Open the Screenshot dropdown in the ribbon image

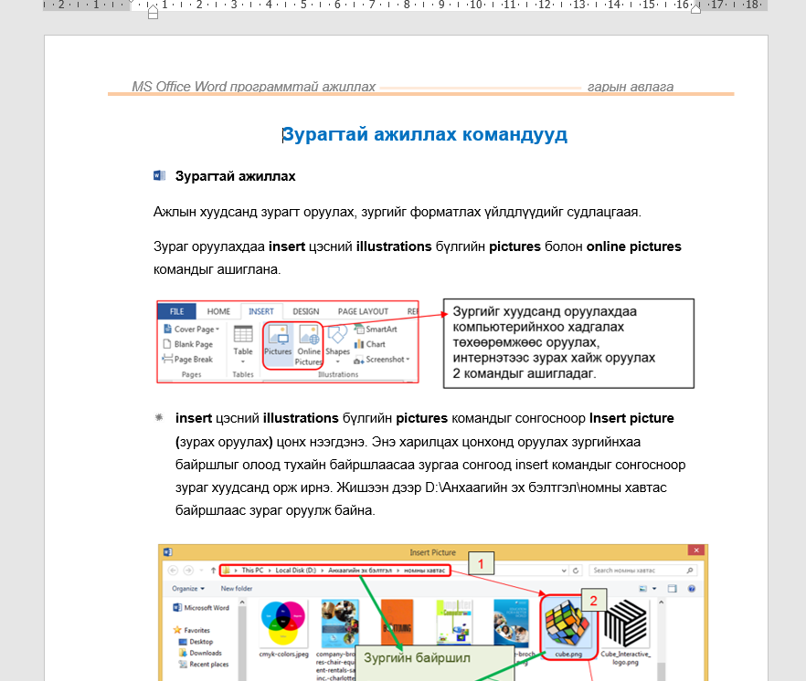[x=408, y=360]
